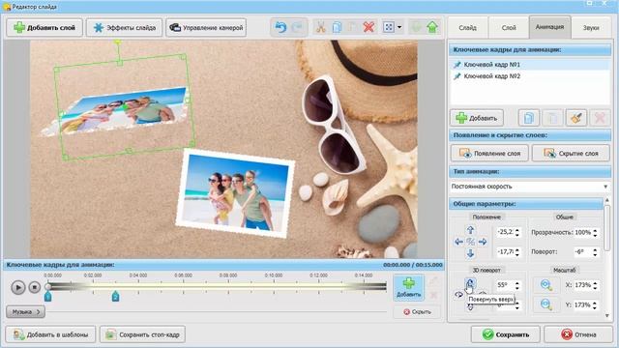Click Скрытие слоя button

click(571, 153)
